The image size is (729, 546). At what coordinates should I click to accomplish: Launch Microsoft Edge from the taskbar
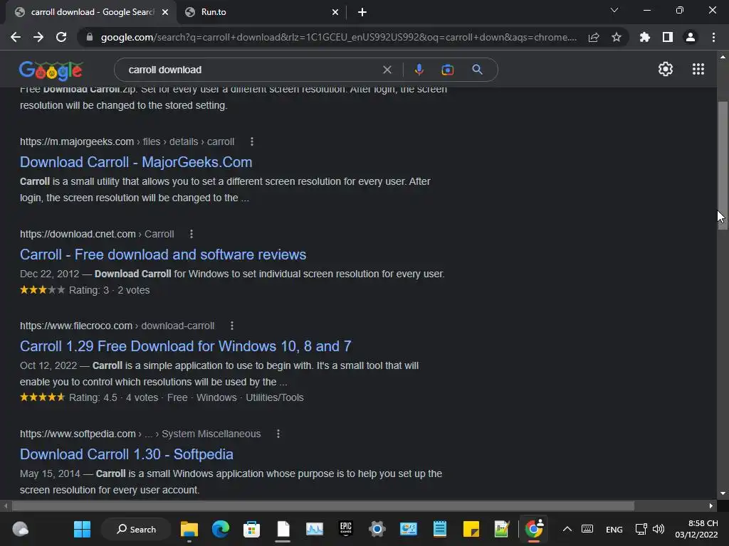pyautogui.click(x=221, y=529)
